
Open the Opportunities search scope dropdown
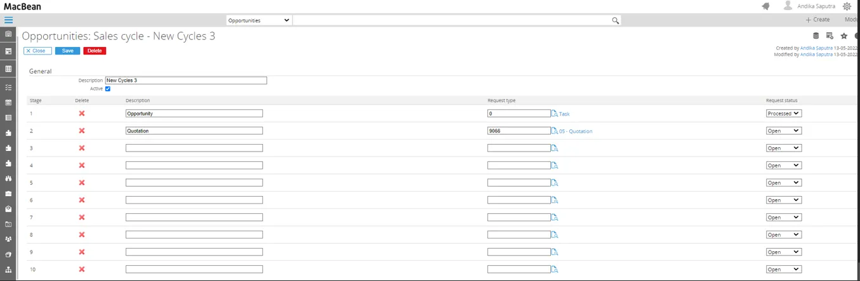point(258,20)
